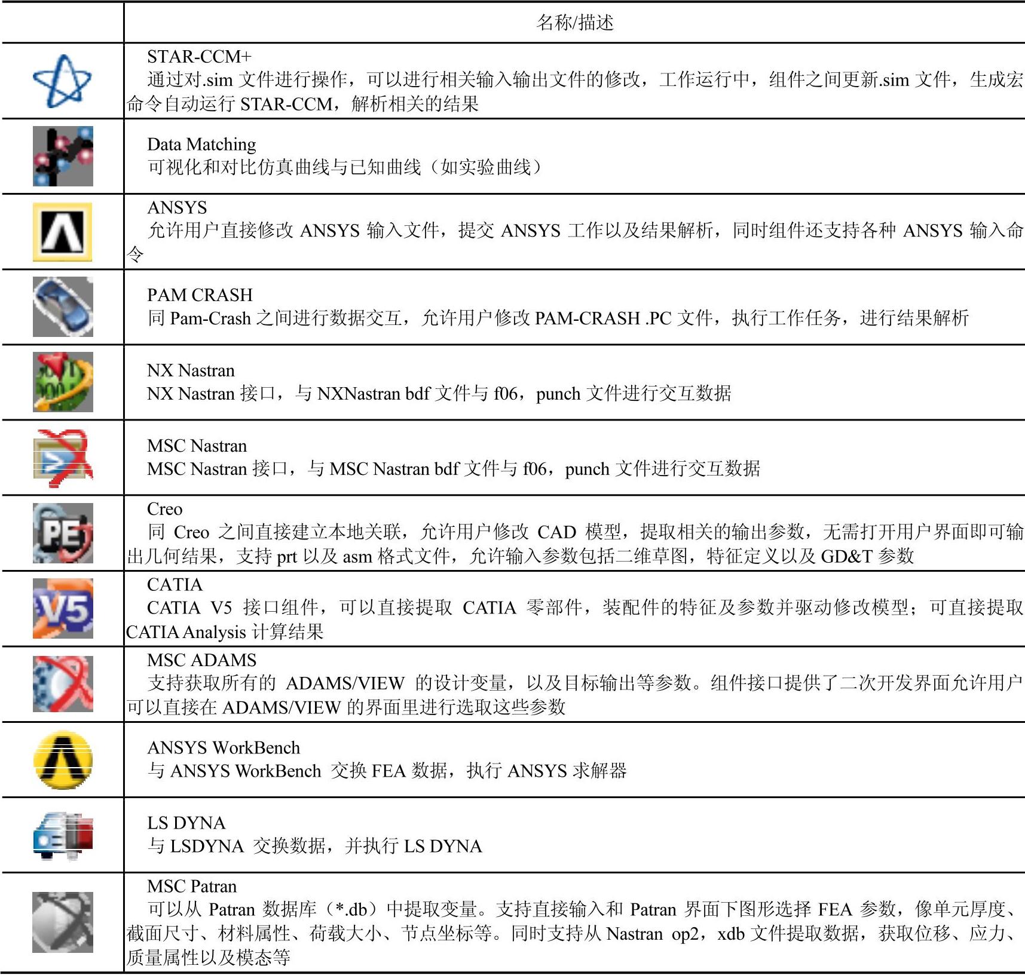The height and width of the screenshot is (975, 1025).
Task: Select the description starting 'CATIA V5 接口组件'
Action: [x=575, y=620]
